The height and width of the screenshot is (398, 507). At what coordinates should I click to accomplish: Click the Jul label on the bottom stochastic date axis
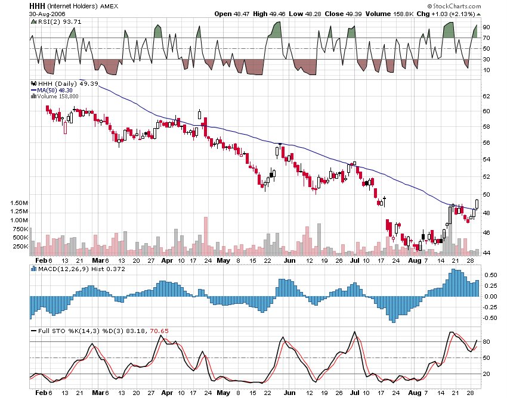pyautogui.click(x=355, y=393)
